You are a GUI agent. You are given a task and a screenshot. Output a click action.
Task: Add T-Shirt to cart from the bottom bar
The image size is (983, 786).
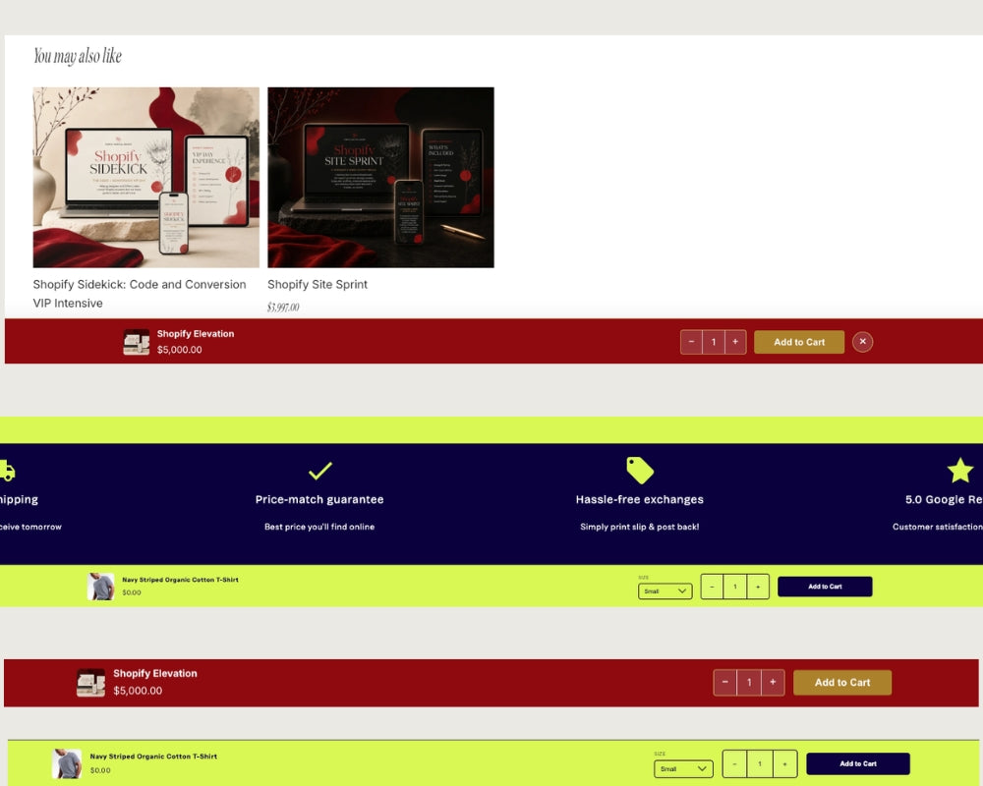[858, 763]
